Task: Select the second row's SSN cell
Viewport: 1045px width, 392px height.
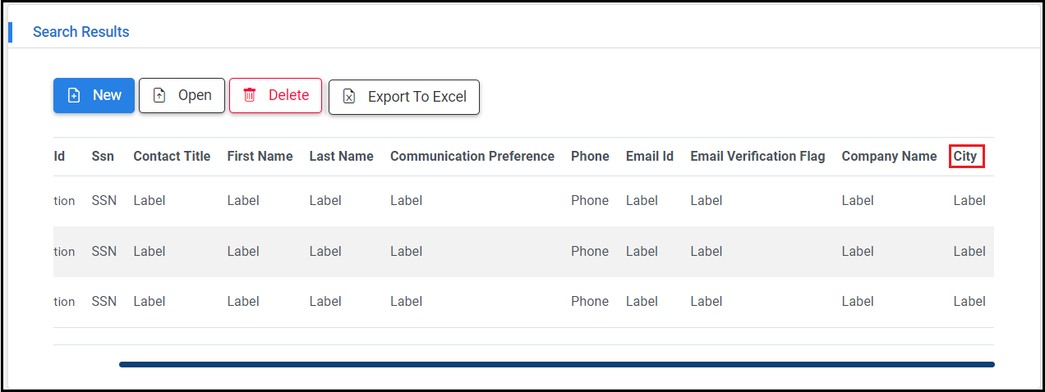Action: click(x=104, y=252)
